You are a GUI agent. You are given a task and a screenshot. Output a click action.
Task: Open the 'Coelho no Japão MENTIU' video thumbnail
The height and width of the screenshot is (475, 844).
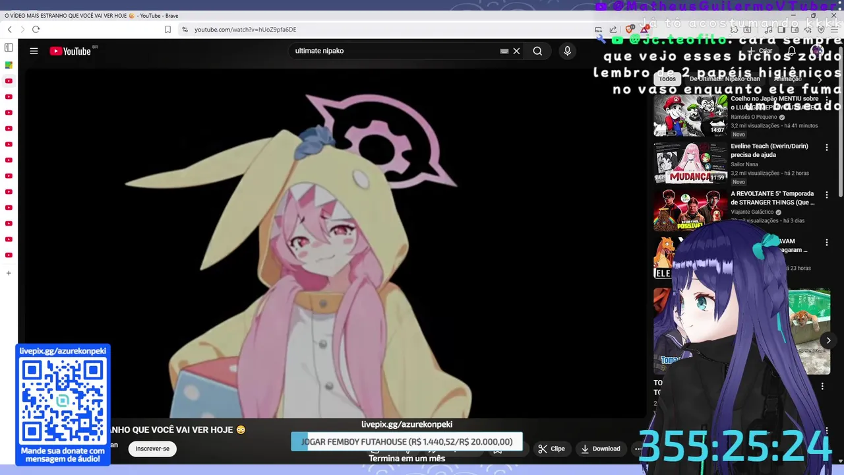[690, 115]
